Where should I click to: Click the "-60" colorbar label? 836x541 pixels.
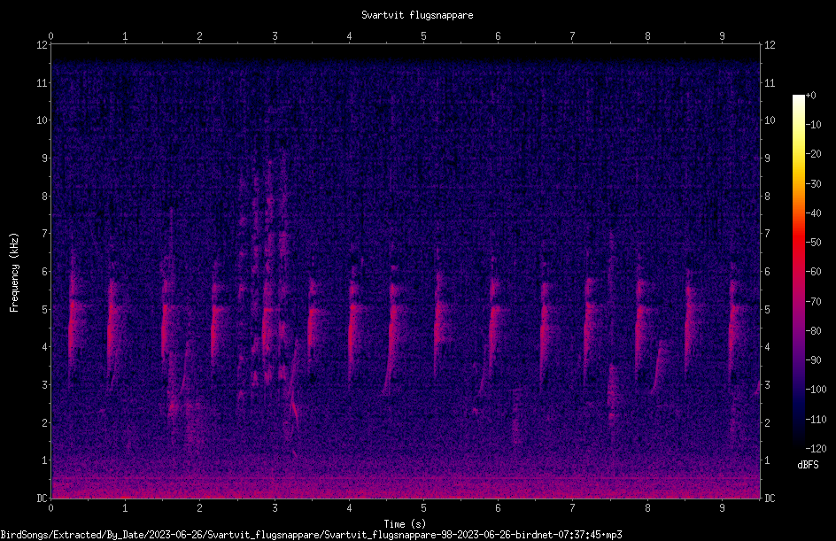click(813, 272)
